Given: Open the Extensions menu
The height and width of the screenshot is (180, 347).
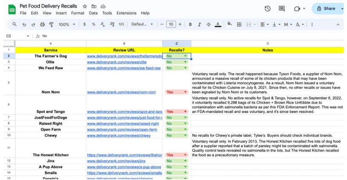Looking at the screenshot, I should coord(126,13).
